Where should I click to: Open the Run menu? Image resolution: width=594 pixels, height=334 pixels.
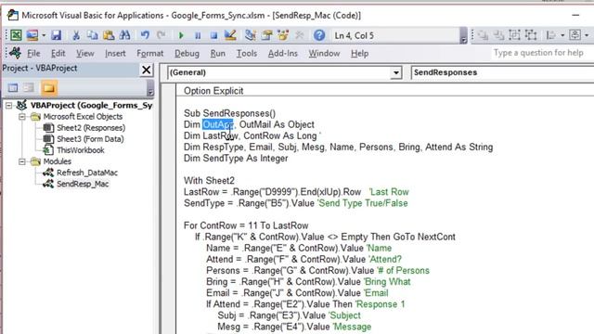218,54
